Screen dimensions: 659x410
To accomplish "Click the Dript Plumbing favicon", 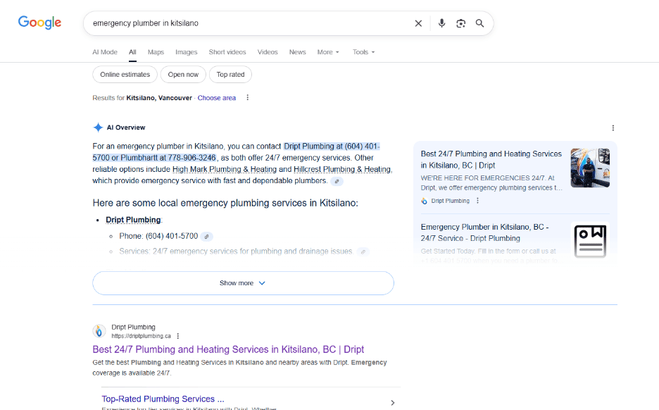I will (99, 330).
